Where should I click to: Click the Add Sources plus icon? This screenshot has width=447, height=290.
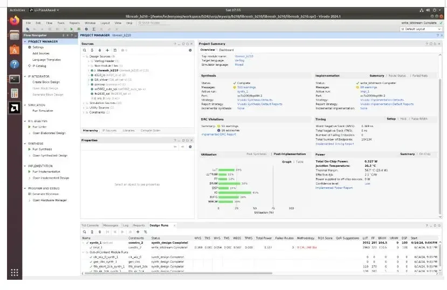click(107, 50)
